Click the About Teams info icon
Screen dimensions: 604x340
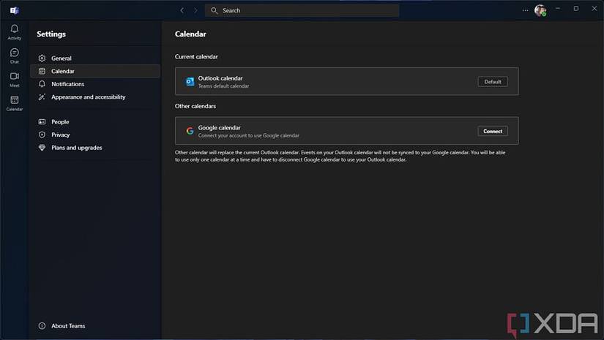pyautogui.click(x=42, y=326)
